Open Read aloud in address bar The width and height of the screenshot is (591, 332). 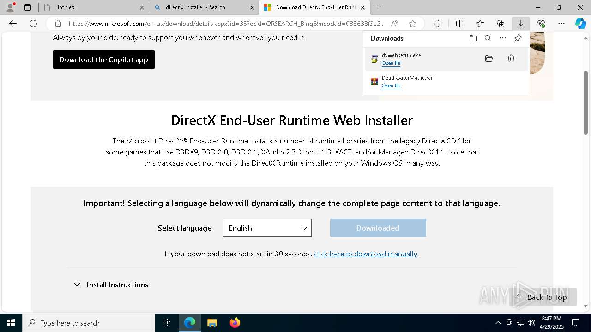[394, 24]
